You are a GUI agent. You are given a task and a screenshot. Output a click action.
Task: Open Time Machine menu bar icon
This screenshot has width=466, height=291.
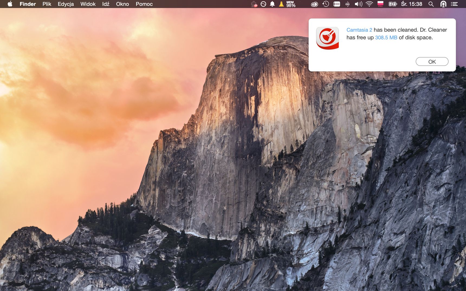click(326, 4)
